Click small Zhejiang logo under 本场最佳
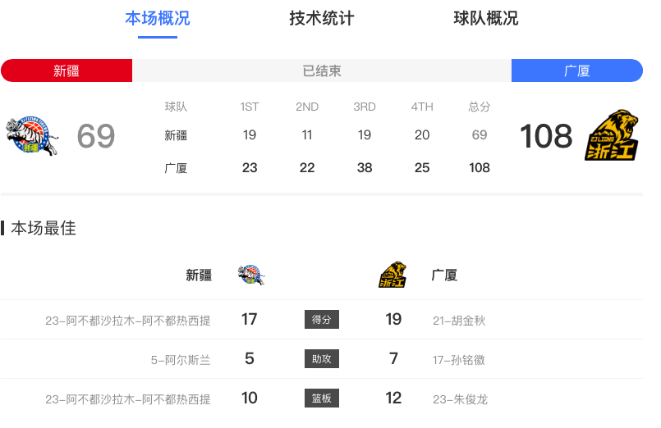 [392, 275]
